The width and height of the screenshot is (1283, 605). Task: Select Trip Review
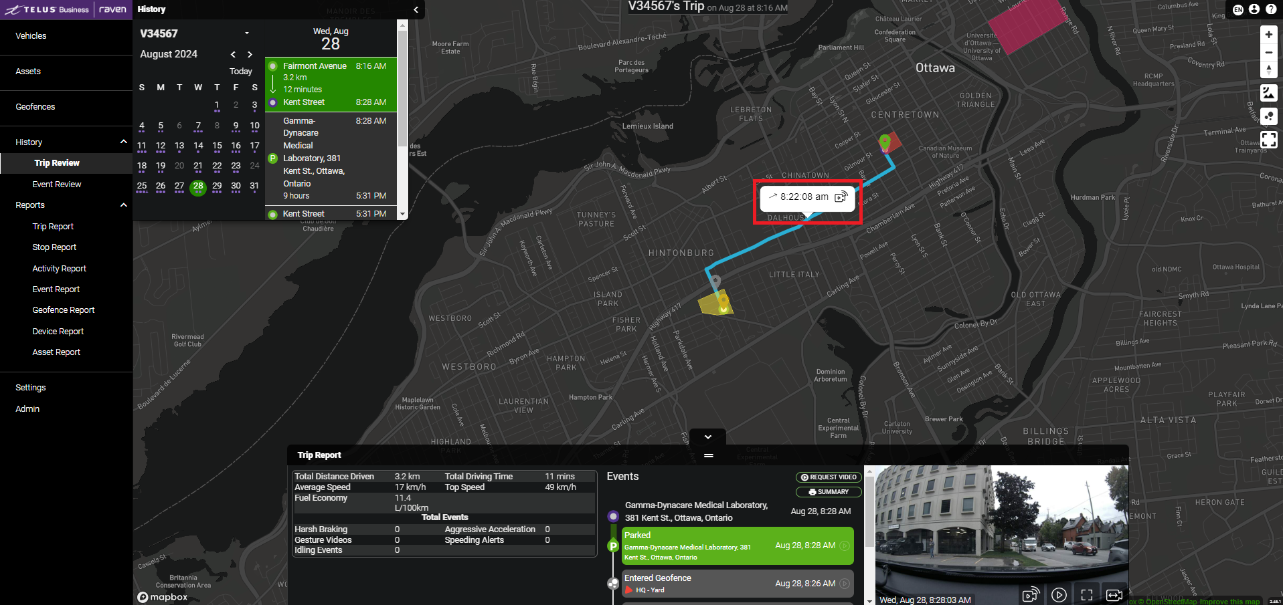pos(66,163)
